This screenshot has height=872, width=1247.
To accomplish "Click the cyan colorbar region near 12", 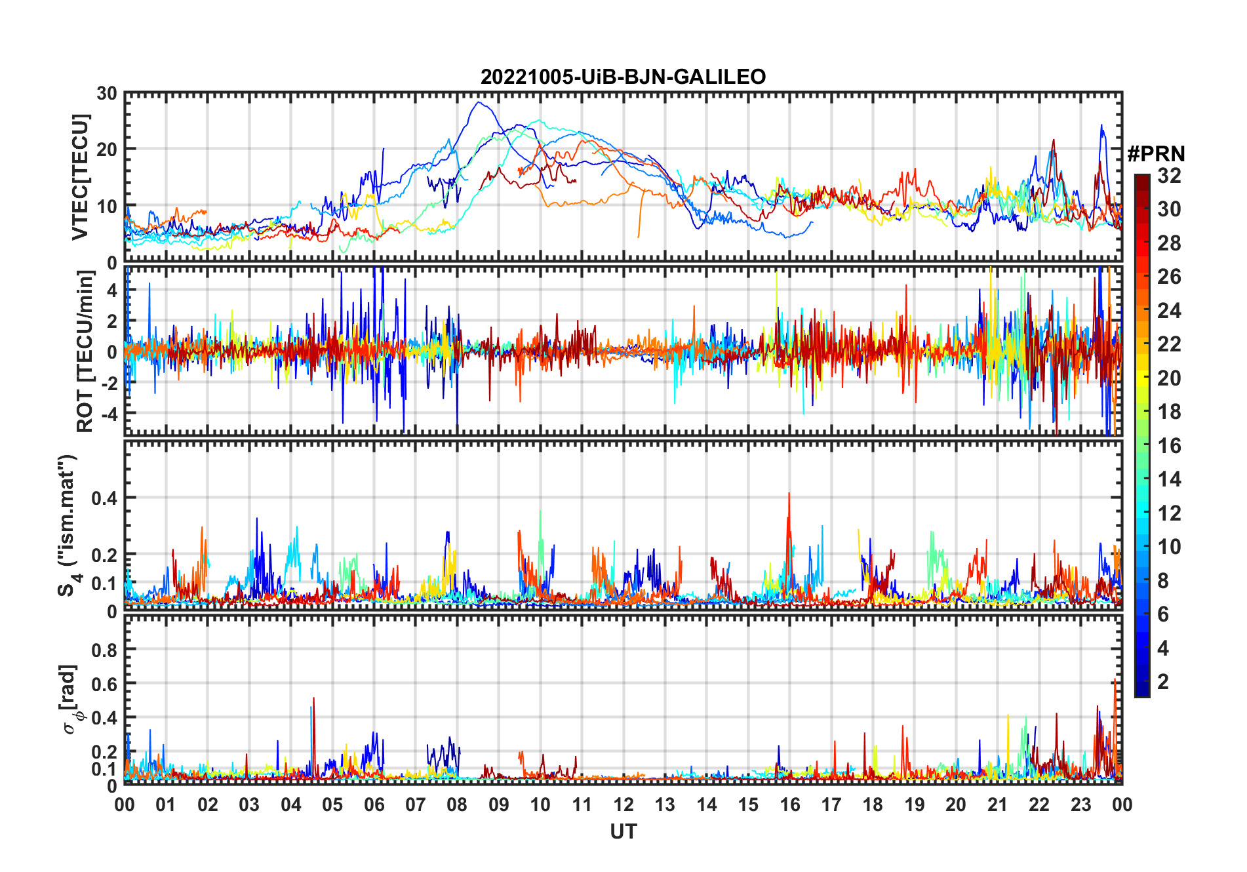I will pos(1142,513).
